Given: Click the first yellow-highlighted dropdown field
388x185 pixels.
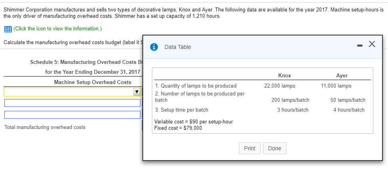Looking at the screenshot, I should [x=72, y=92].
